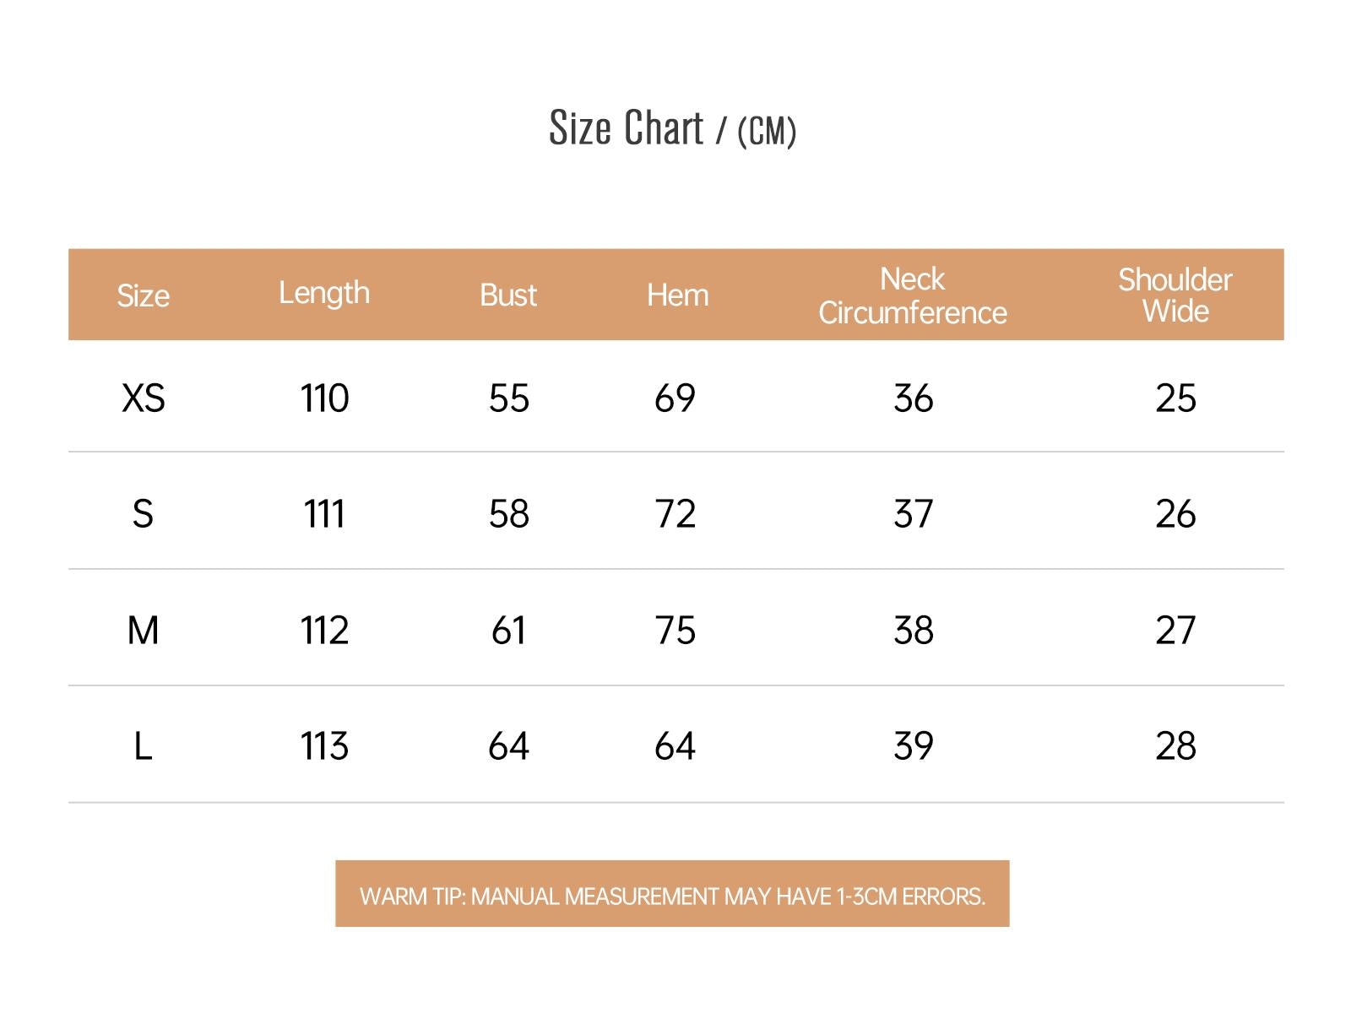This screenshot has width=1351, height=1013.
Task: Select the XS size row label
Action: [x=143, y=398]
